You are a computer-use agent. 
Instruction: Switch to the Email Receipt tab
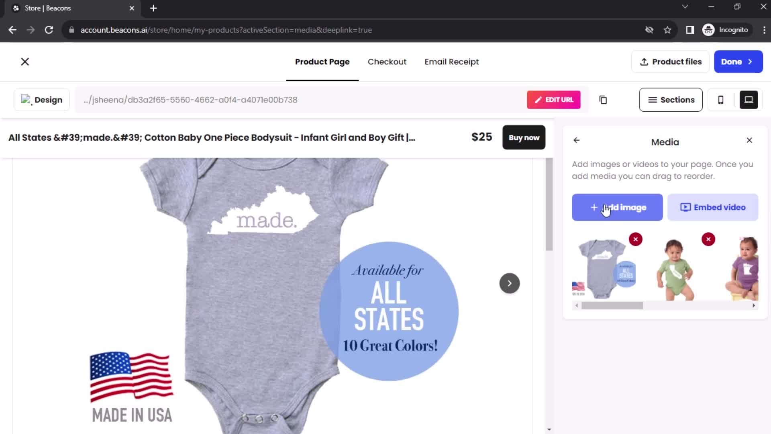tap(452, 61)
